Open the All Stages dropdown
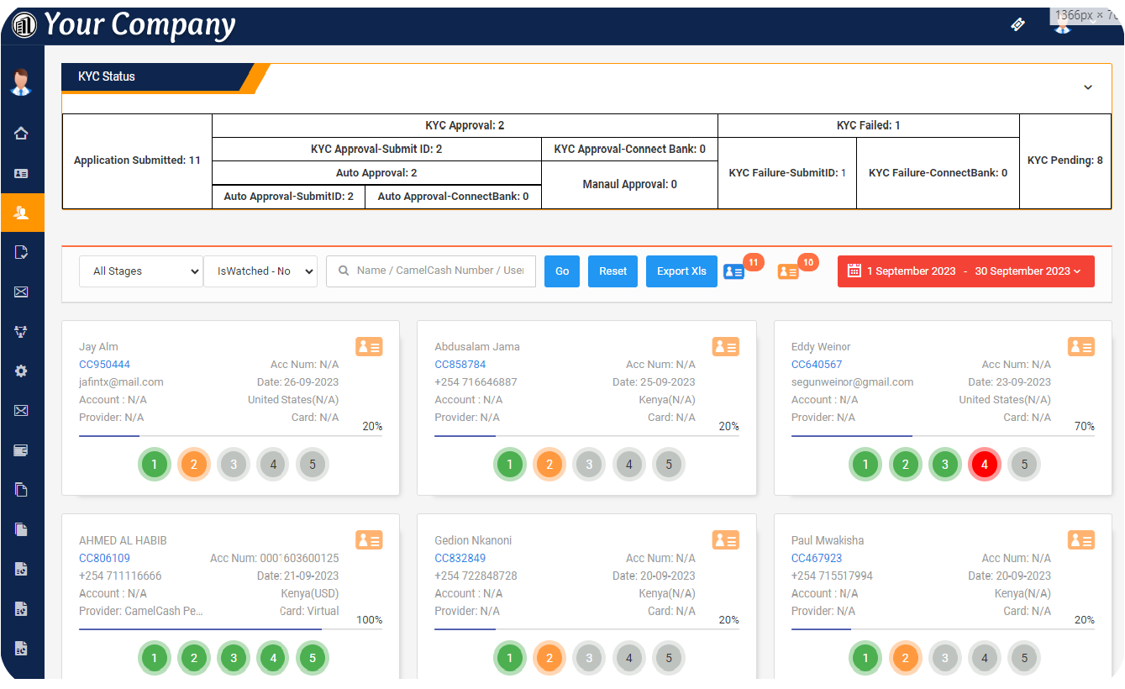The image size is (1125, 689). (x=141, y=271)
